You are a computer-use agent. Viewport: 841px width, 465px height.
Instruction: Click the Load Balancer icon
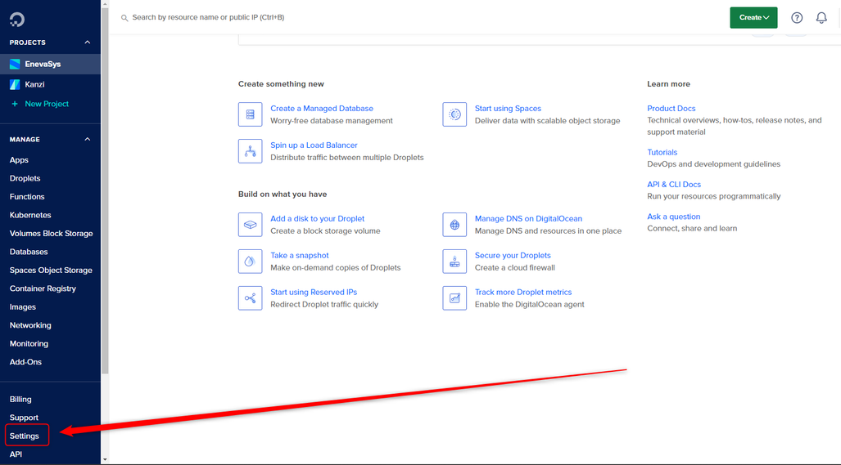(250, 151)
